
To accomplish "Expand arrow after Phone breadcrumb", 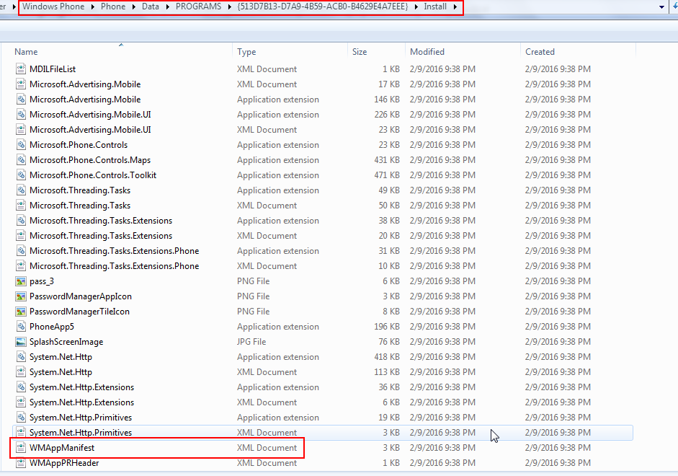I will point(133,6).
